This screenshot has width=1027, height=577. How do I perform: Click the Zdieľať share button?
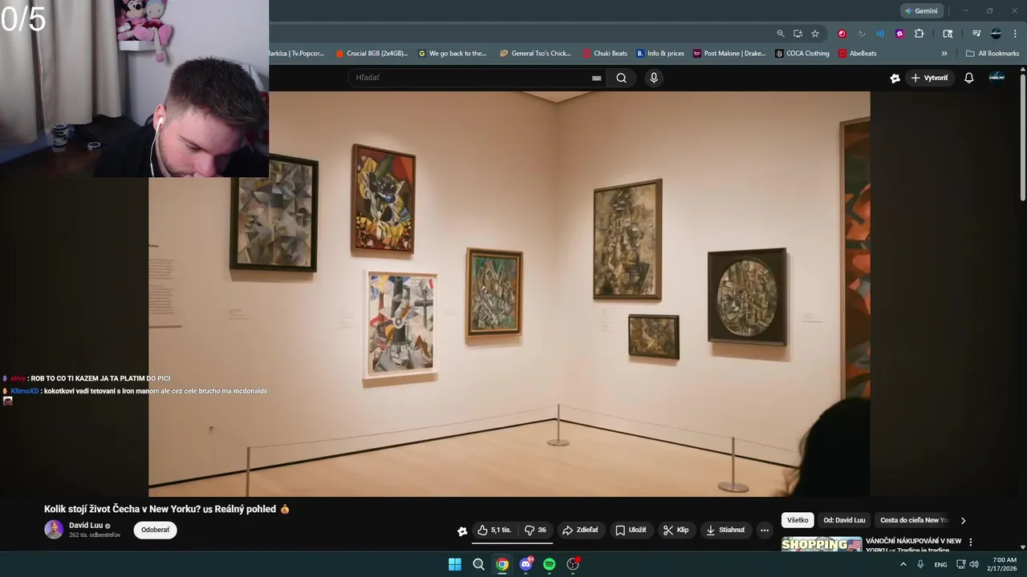pos(580,530)
